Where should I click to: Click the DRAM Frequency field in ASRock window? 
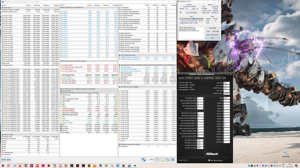(x=226, y=88)
